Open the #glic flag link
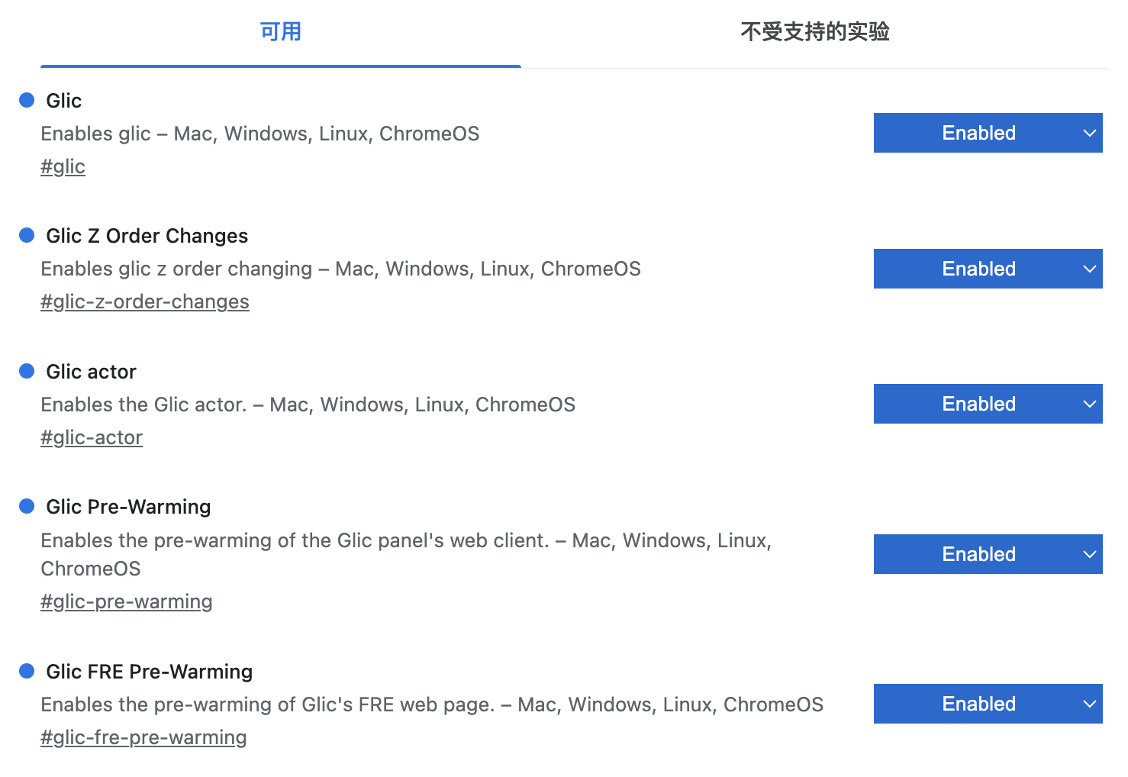Screen dimensions: 1128x777 (63, 166)
